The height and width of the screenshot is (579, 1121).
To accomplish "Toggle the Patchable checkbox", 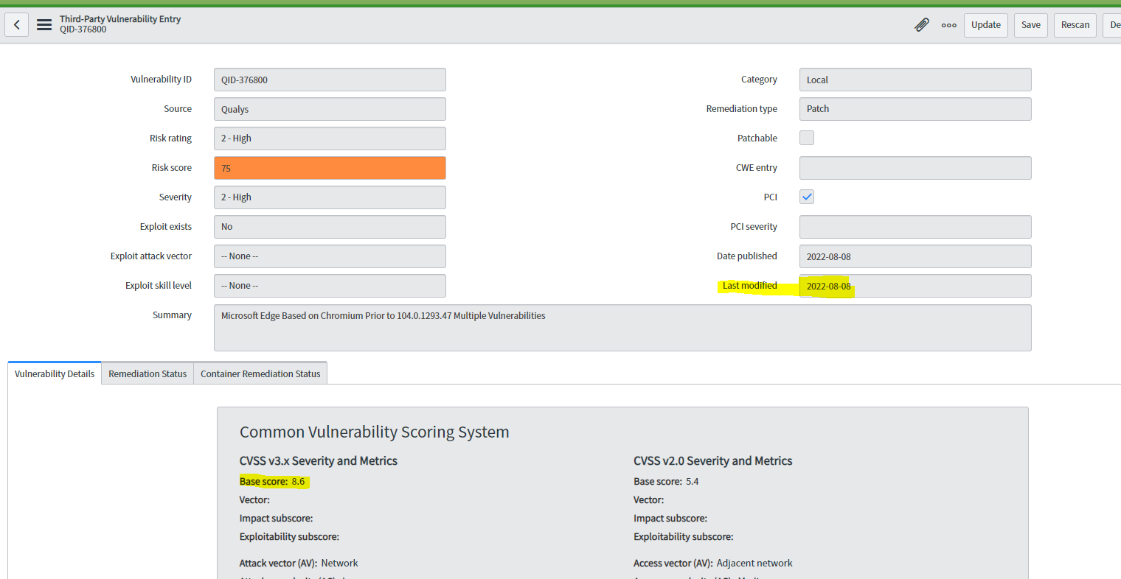I will 807,138.
